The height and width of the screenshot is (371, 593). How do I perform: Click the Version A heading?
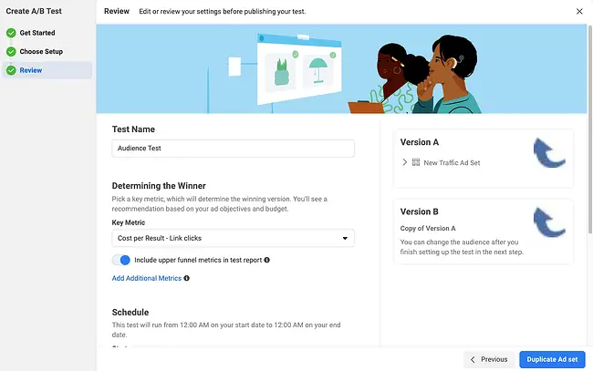420,142
